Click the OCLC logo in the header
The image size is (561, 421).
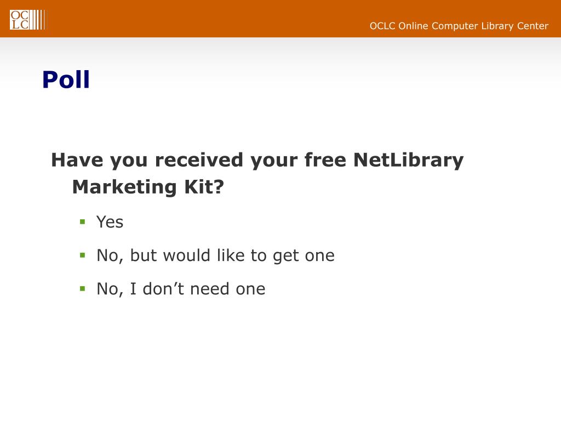(x=19, y=19)
